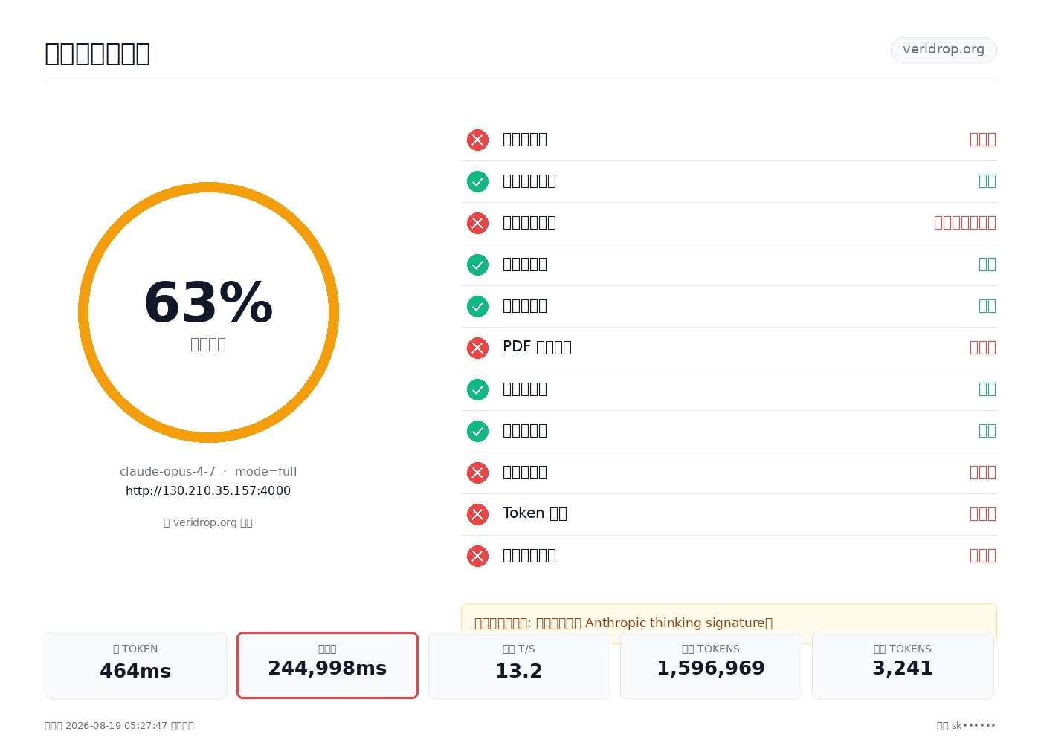
Task: Select the 464ms first TOKEN card
Action: (135, 665)
